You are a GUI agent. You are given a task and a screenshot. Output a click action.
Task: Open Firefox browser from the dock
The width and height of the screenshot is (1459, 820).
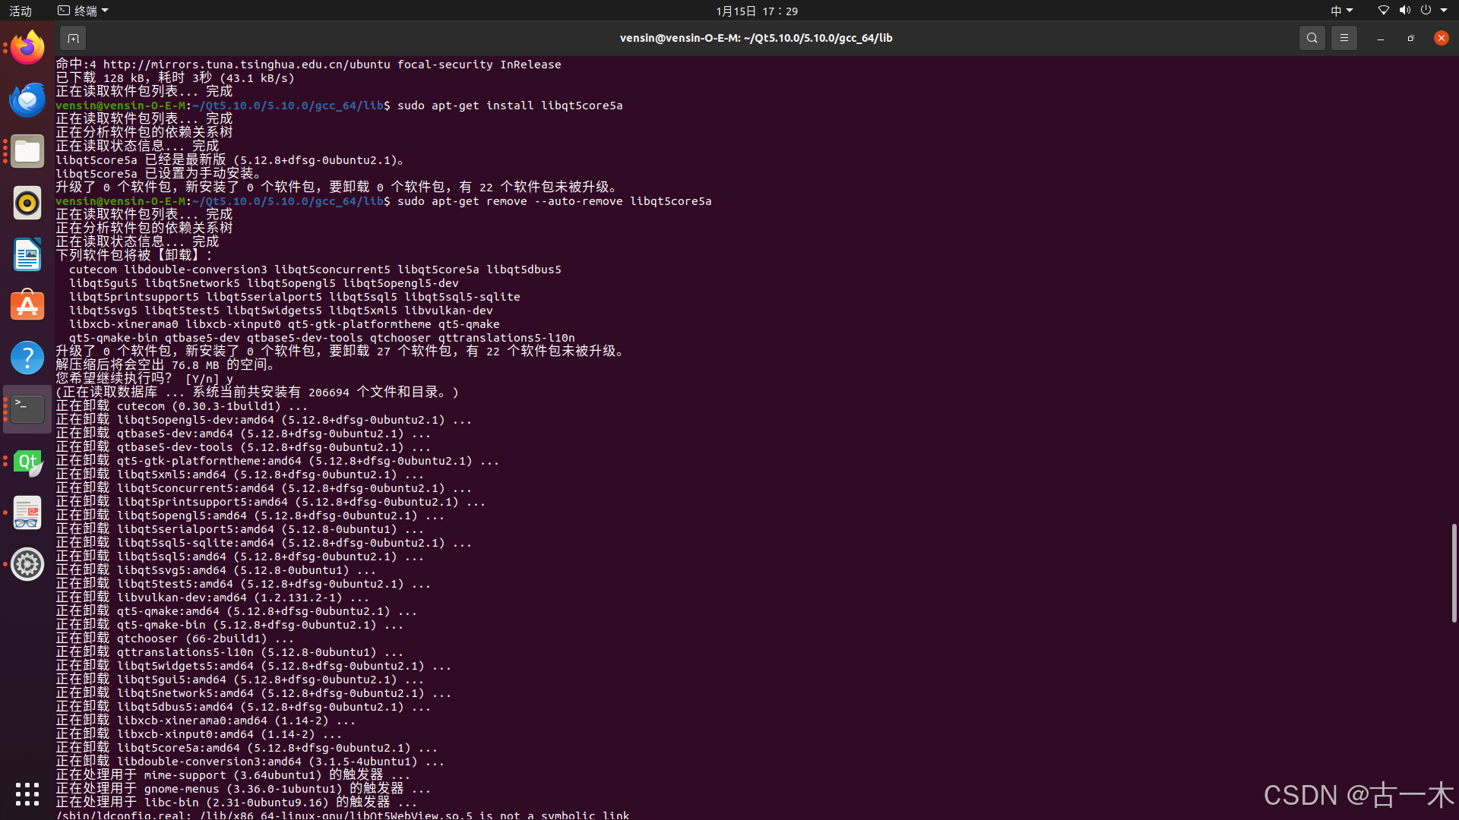pyautogui.click(x=27, y=47)
